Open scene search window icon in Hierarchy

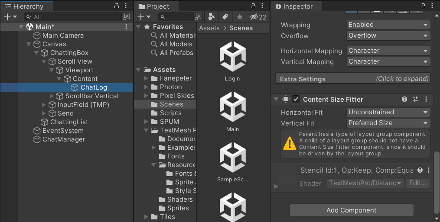(127, 17)
